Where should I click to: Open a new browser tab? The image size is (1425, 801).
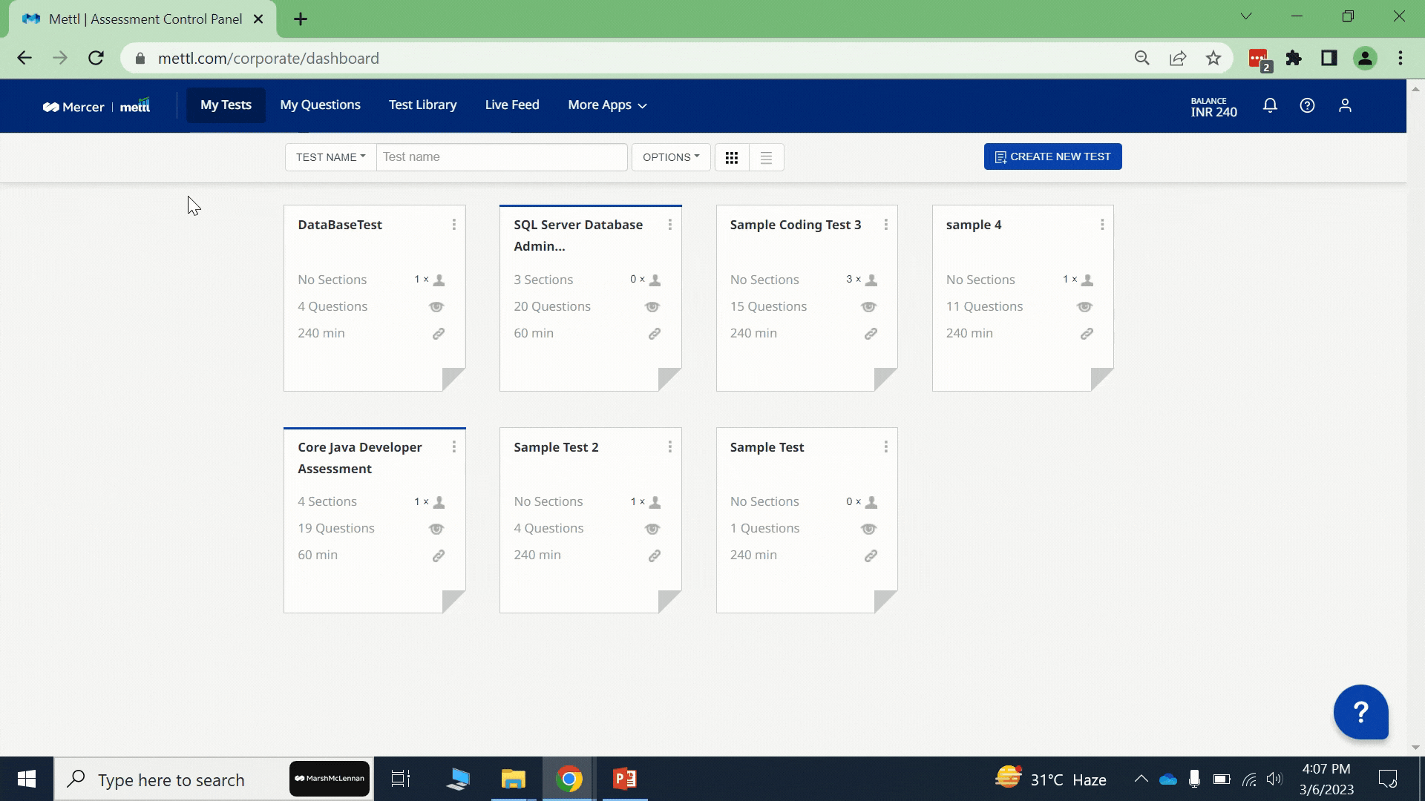point(301,19)
